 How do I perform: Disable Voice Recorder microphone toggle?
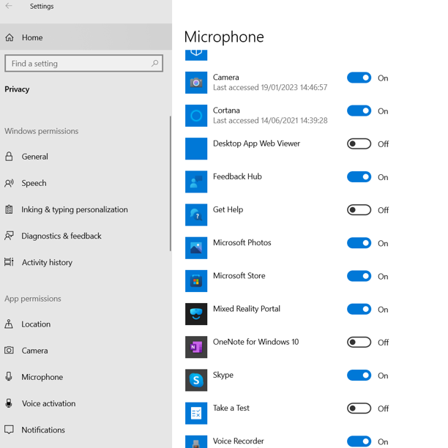tap(359, 441)
